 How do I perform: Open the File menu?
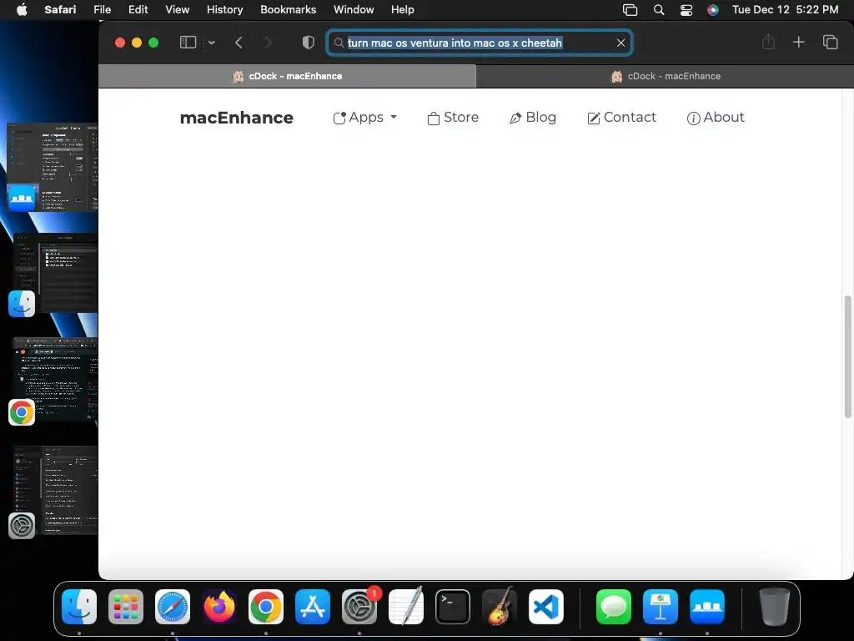(x=102, y=10)
